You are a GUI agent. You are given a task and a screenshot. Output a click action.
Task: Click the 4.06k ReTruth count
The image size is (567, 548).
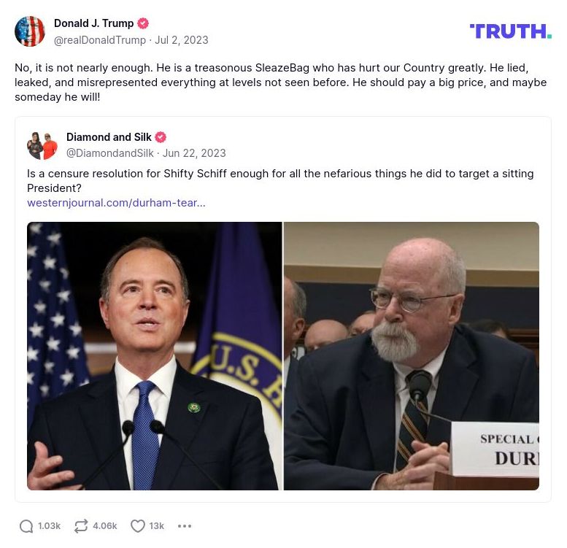(x=105, y=526)
